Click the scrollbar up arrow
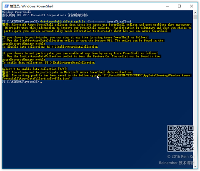The width and height of the screenshot is (200, 171). [195, 12]
